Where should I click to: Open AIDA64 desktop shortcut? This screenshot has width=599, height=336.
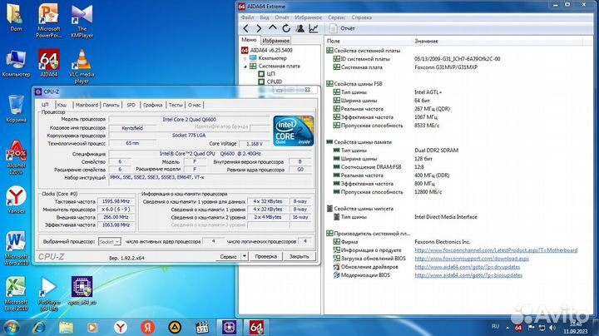49,63
